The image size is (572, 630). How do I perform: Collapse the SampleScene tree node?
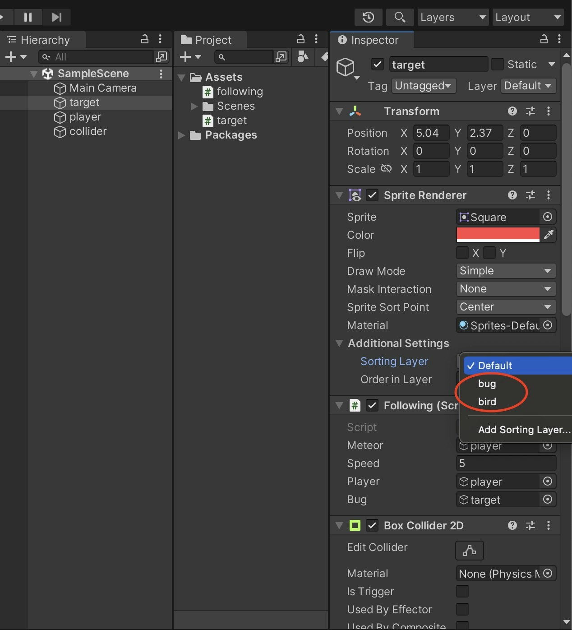click(x=33, y=74)
